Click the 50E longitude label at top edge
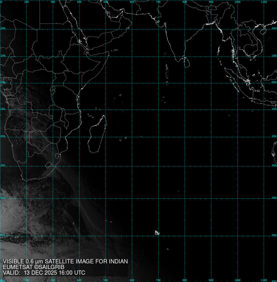This screenshot has width=277, height=282. coord(105,2)
